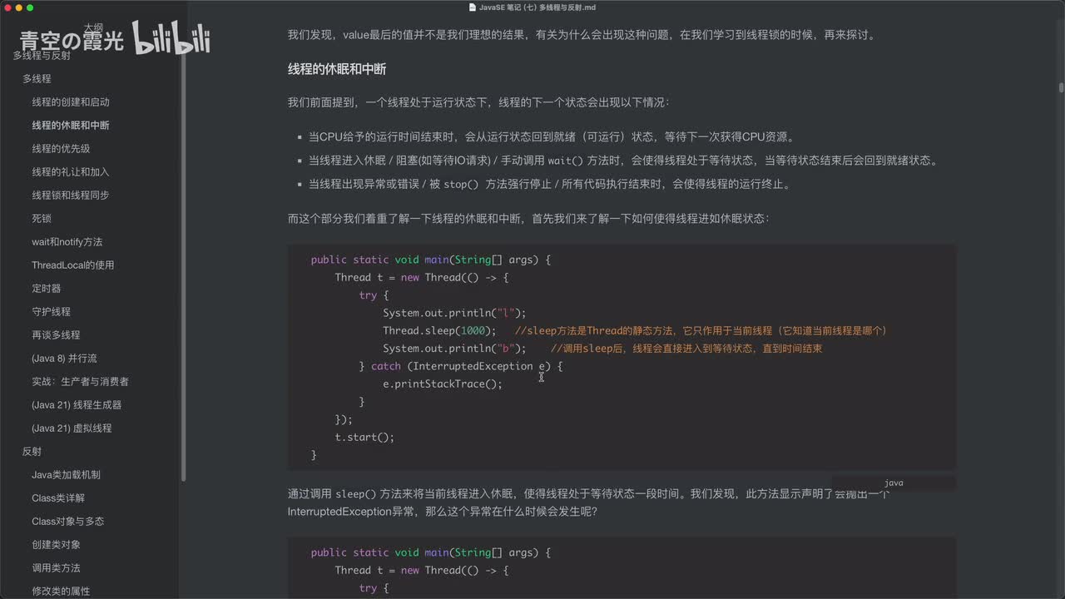Open ThreadLocal的使用 outline entry

click(73, 265)
